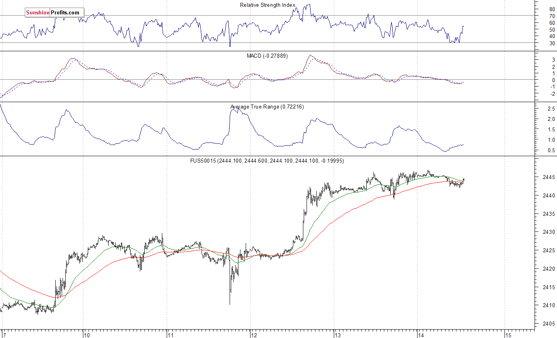Click date label 12 on the time axis
The width and height of the screenshot is (557, 338).
tap(253, 334)
